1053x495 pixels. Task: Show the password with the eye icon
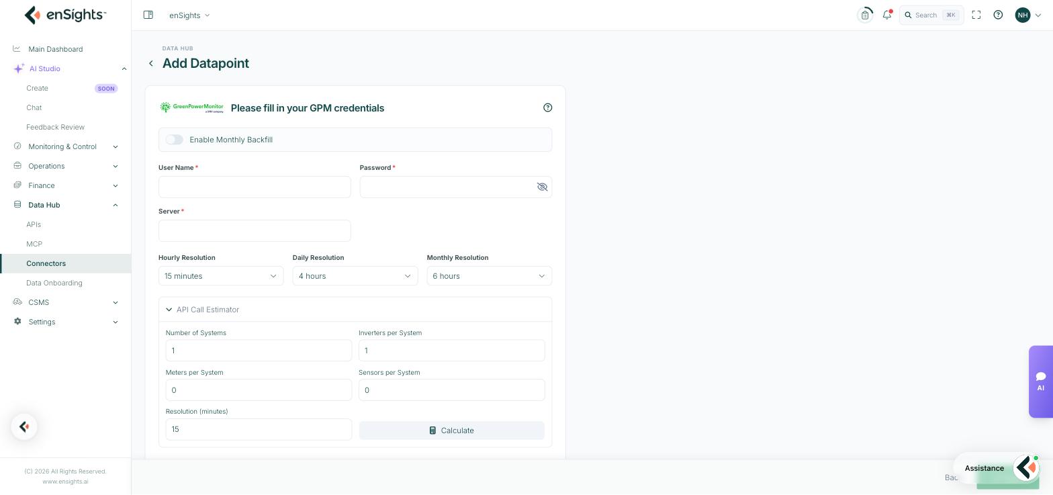click(542, 187)
